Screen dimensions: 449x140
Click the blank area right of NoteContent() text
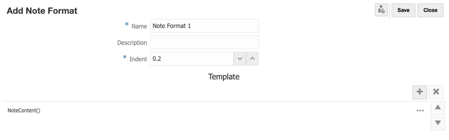[219, 111]
